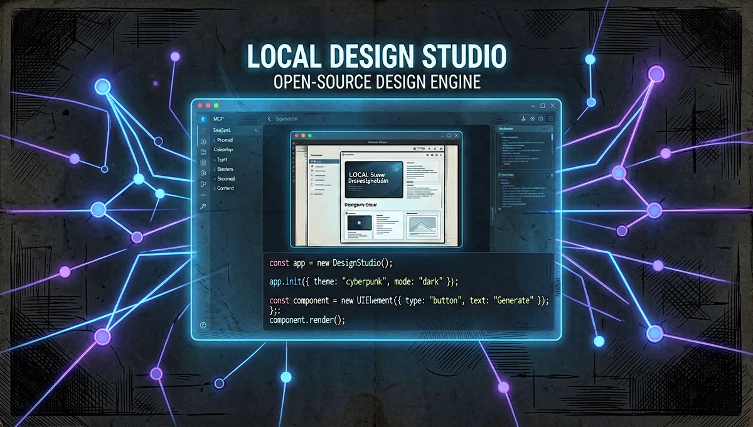Click the code line 'component.render();'
The width and height of the screenshot is (753, 427).
(307, 320)
